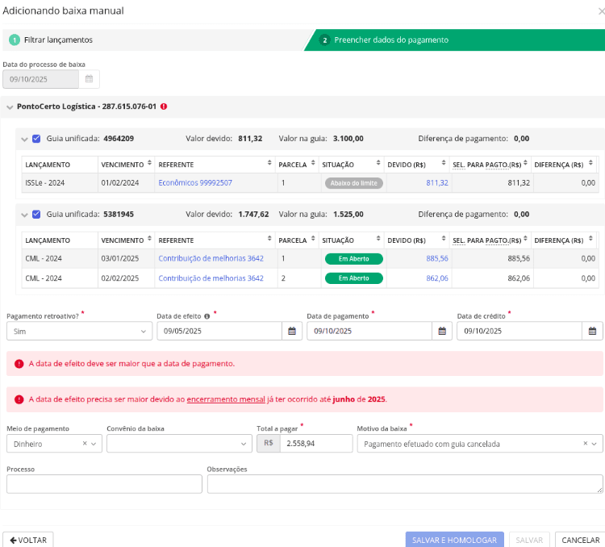The image size is (605, 547).
Task: Open Pagamento retroativo dropdown
Action: click(79, 331)
